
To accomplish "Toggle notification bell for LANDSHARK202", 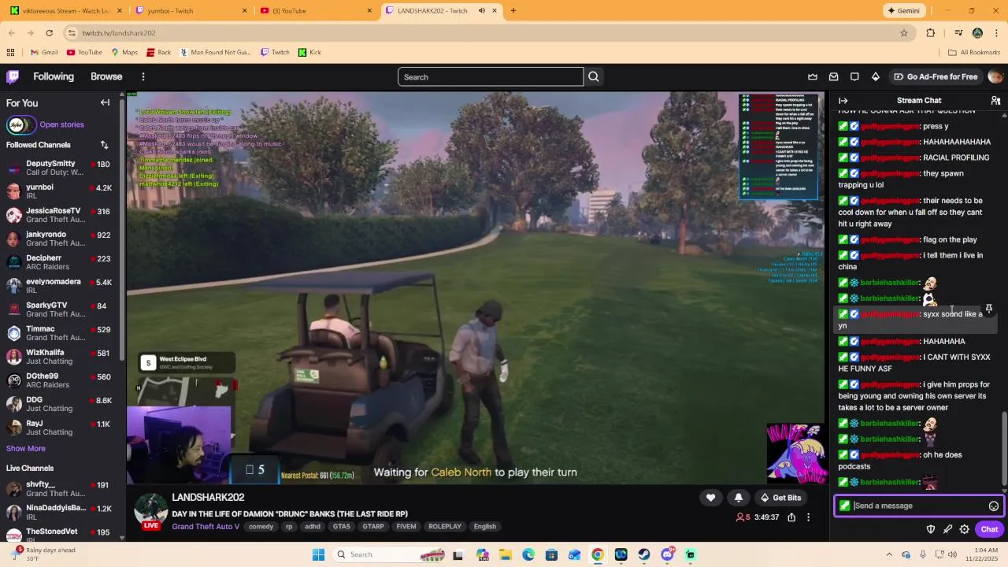I will coord(739,498).
